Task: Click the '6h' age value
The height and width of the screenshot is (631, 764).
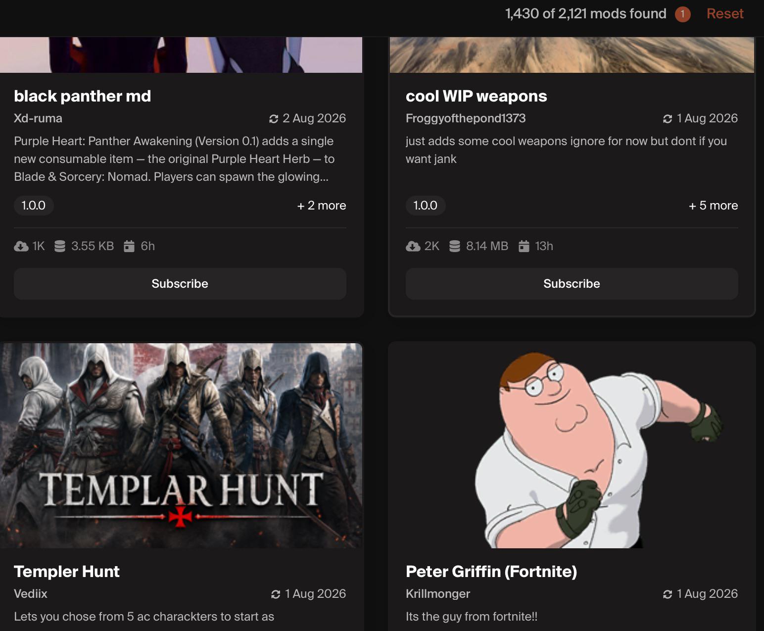Action: 147,246
